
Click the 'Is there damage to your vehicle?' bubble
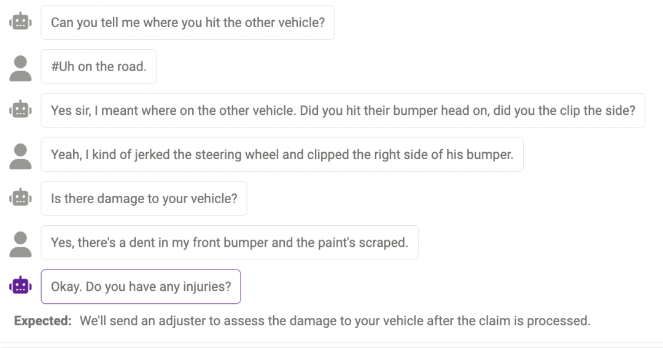(x=144, y=199)
